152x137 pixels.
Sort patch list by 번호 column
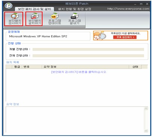(x=32, y=67)
